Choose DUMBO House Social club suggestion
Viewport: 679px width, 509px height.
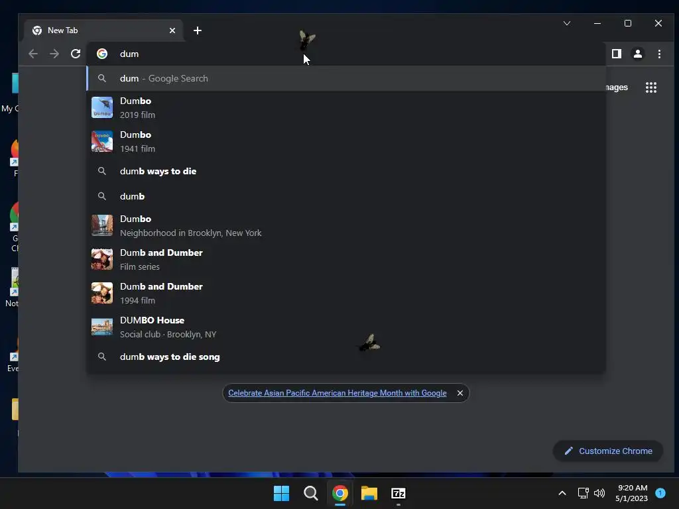click(346, 327)
